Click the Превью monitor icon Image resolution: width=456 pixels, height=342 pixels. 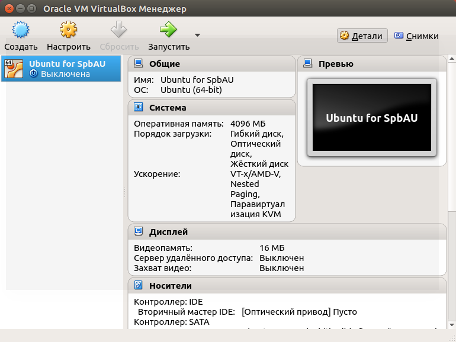pyautogui.click(x=308, y=64)
